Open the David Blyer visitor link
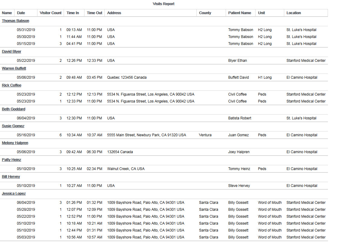 [x=11, y=52]
